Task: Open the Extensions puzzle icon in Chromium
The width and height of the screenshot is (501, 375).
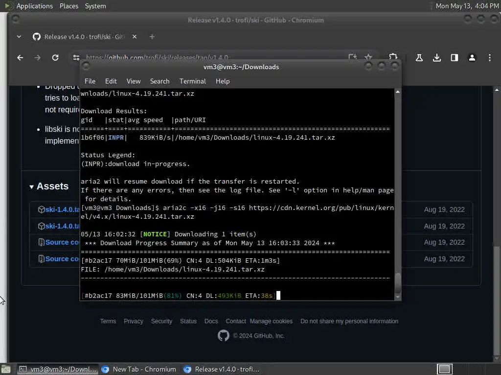Action: (x=393, y=57)
